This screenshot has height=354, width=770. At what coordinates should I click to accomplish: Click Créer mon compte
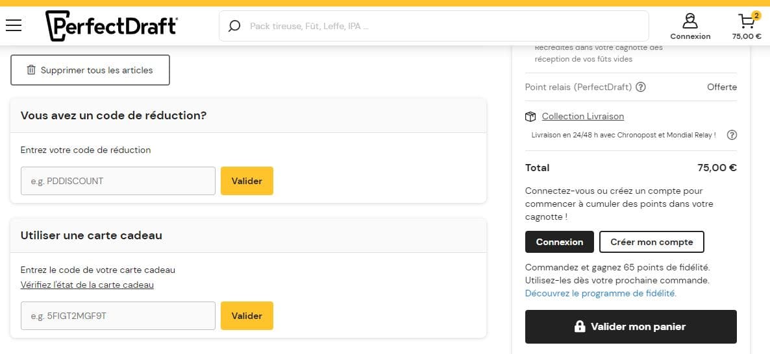point(651,242)
